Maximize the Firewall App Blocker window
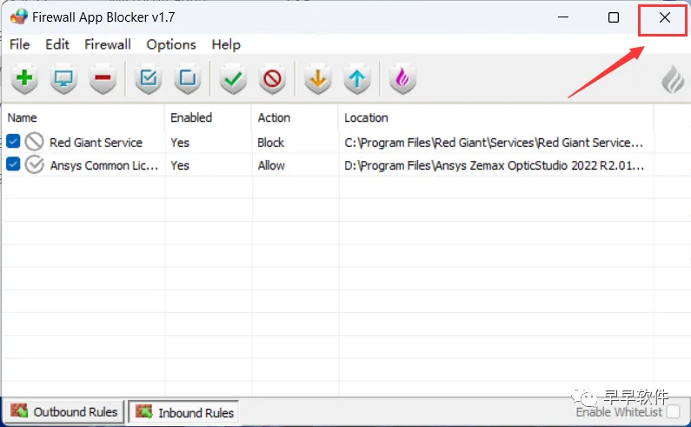 pos(614,17)
